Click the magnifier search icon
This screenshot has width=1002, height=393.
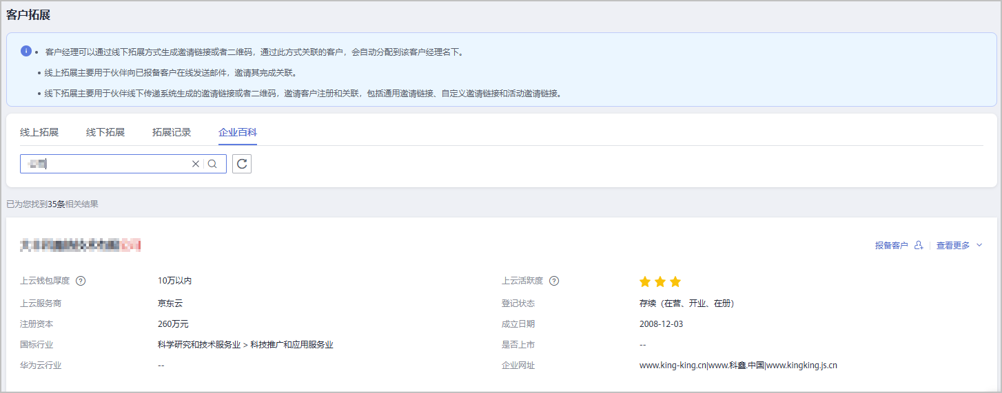click(x=212, y=164)
